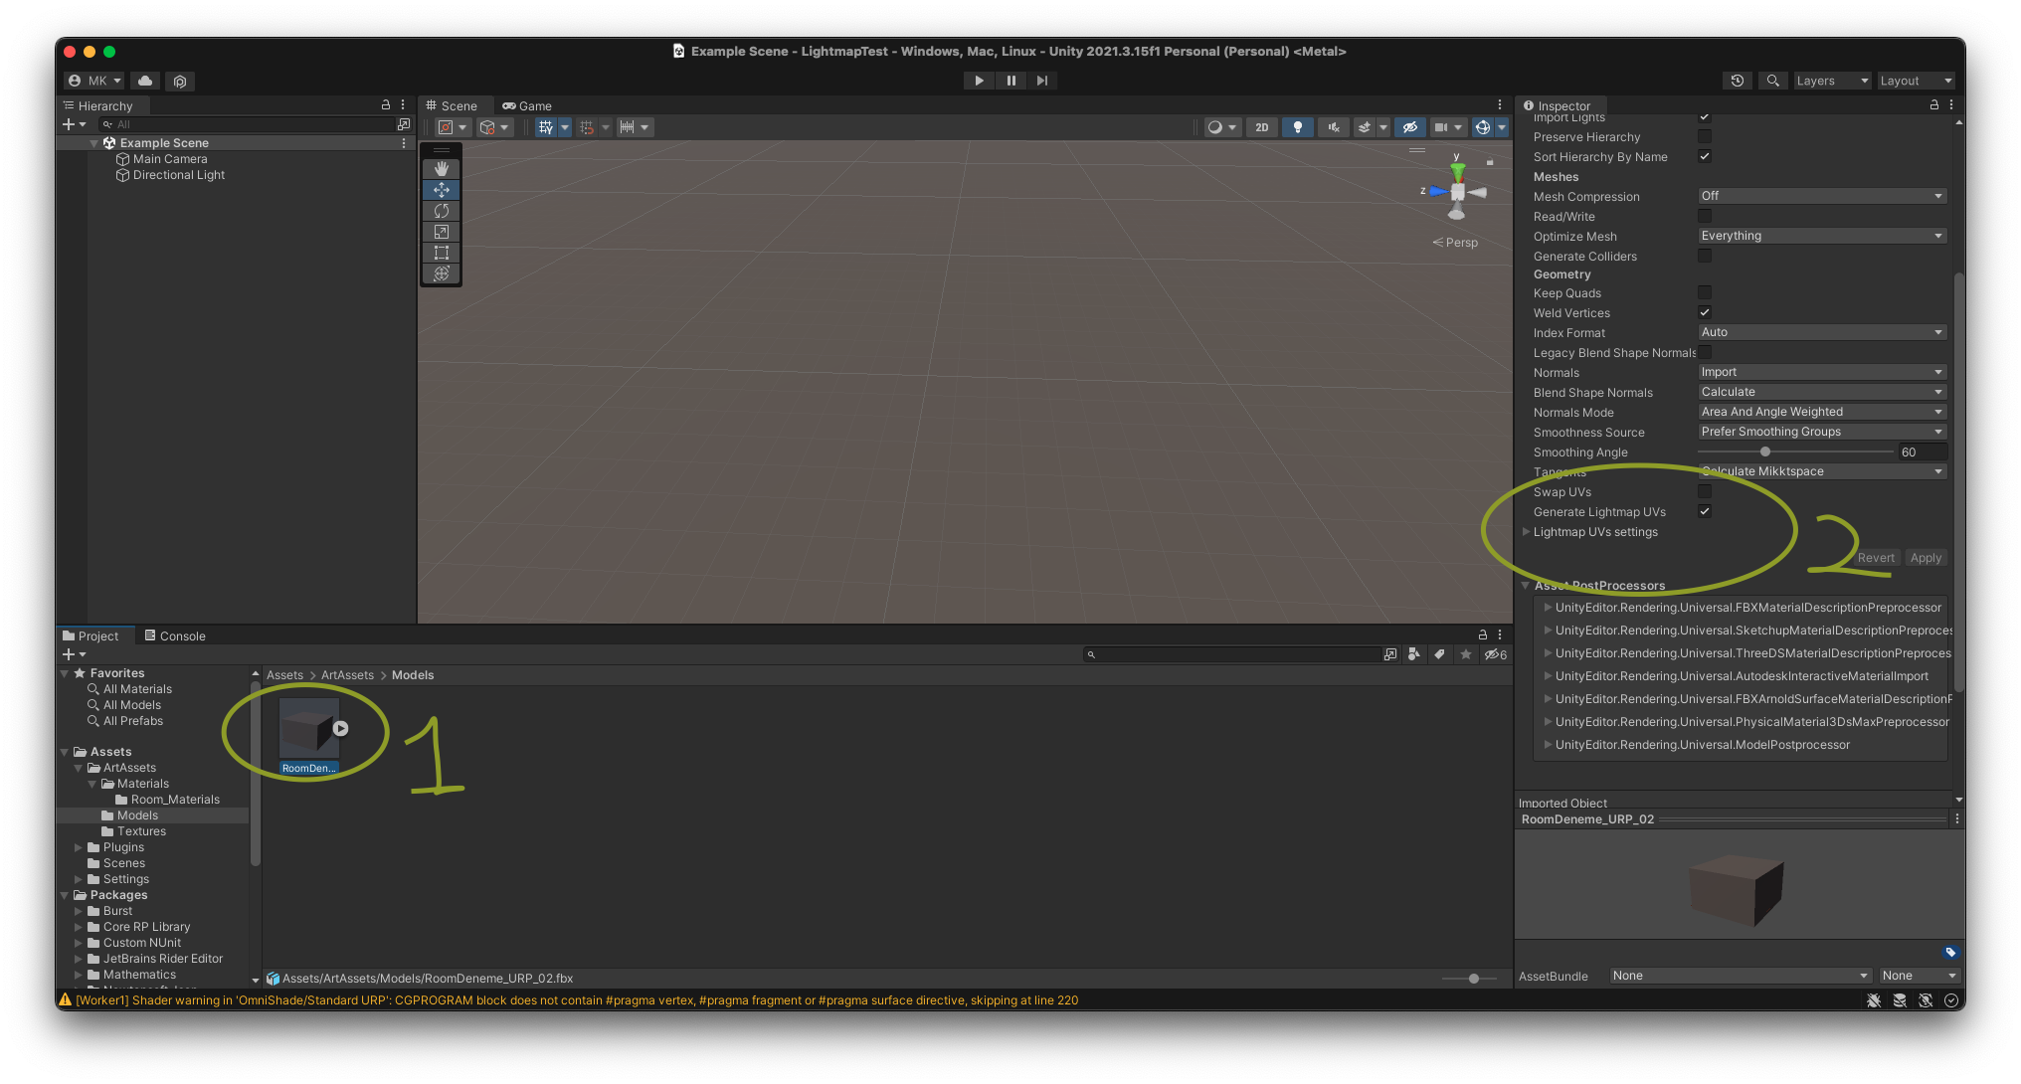Viewport: 2021px width, 1084px height.
Task: Click Apply button in Inspector
Action: click(x=1927, y=557)
